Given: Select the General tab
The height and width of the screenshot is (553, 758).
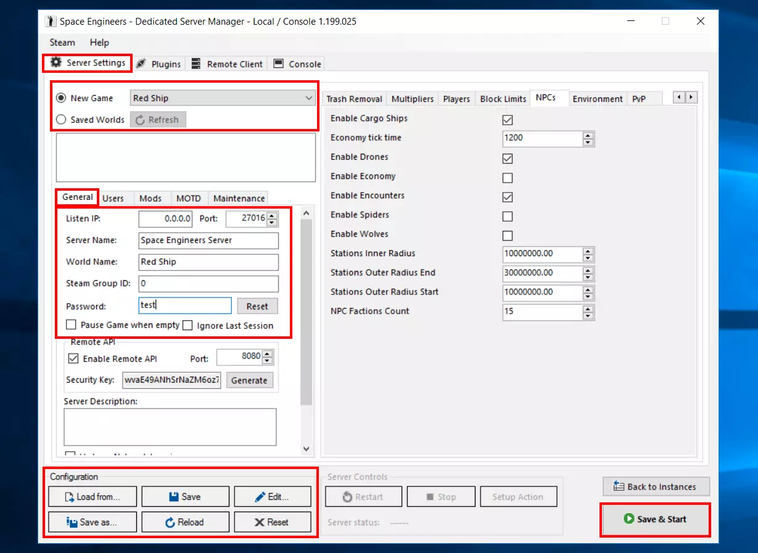Looking at the screenshot, I should [x=78, y=197].
